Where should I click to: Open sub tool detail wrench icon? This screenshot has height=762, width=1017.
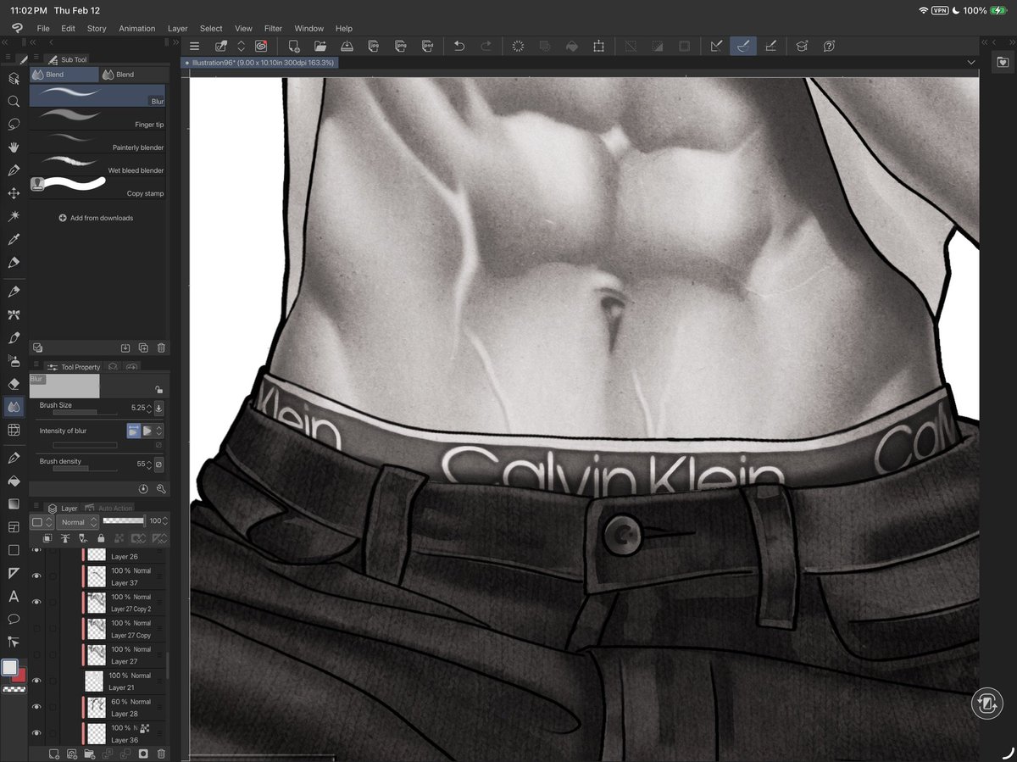[161, 489]
